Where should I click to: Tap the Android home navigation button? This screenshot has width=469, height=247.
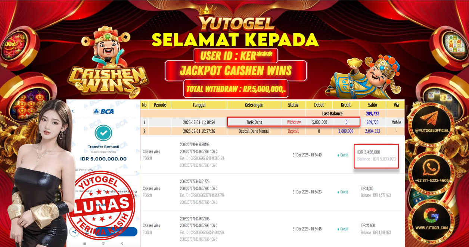pyautogui.click(x=103, y=243)
